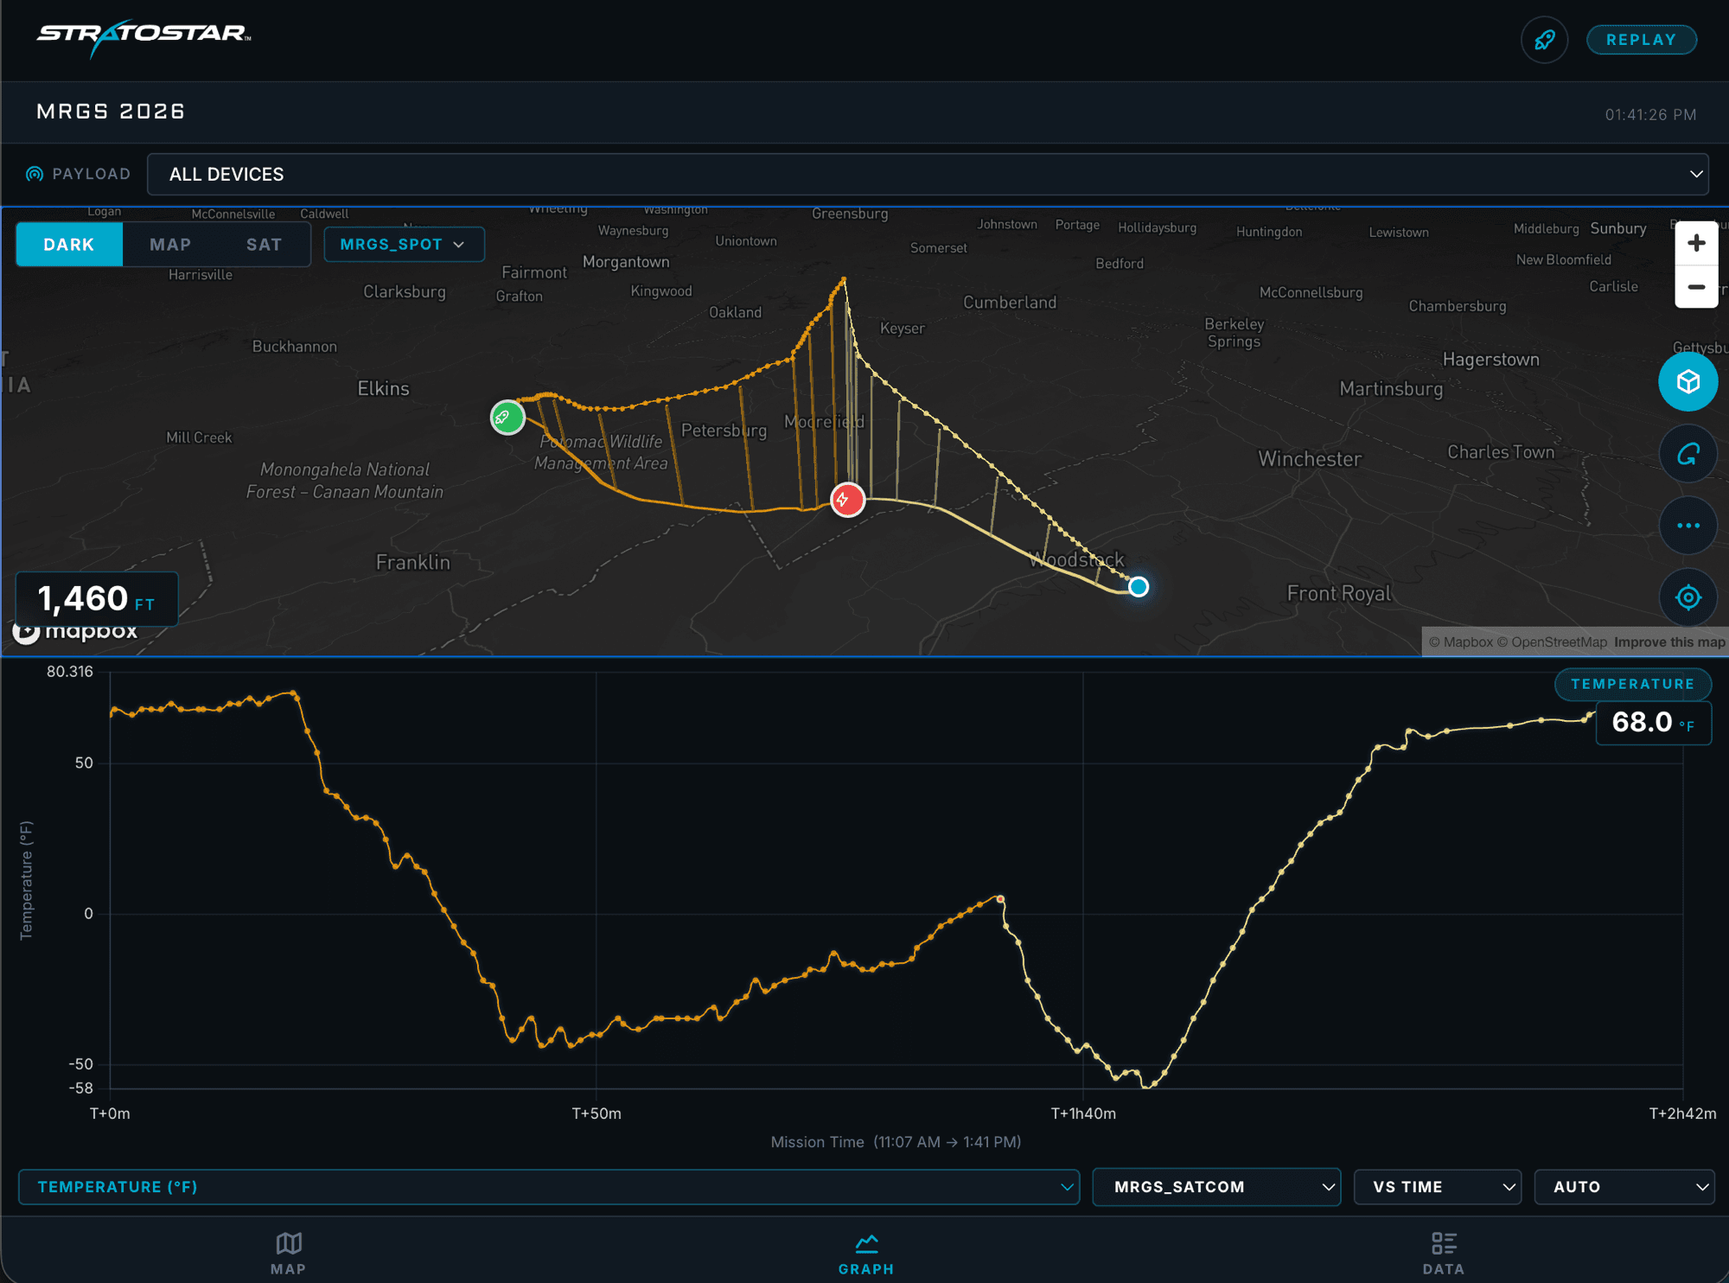Click the Elkins map label
This screenshot has width=1729, height=1283.
(383, 388)
